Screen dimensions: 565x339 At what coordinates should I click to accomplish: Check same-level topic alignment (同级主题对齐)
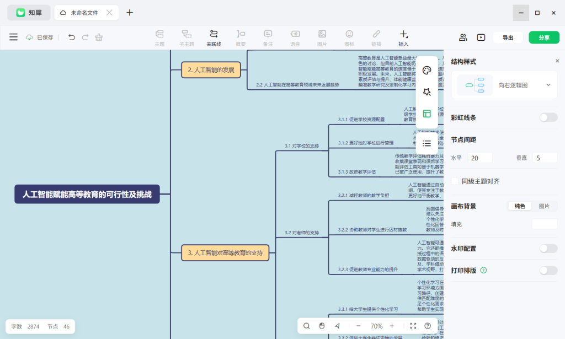tap(455, 181)
